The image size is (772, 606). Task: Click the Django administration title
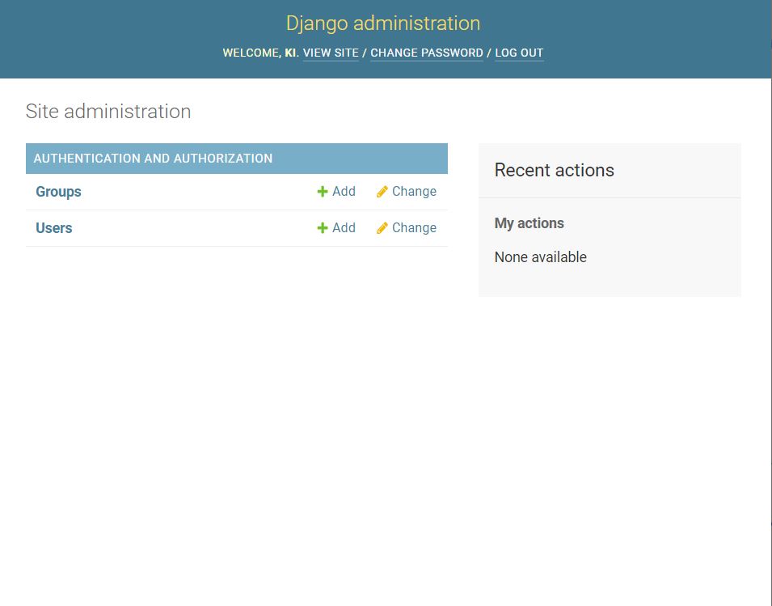click(x=383, y=23)
